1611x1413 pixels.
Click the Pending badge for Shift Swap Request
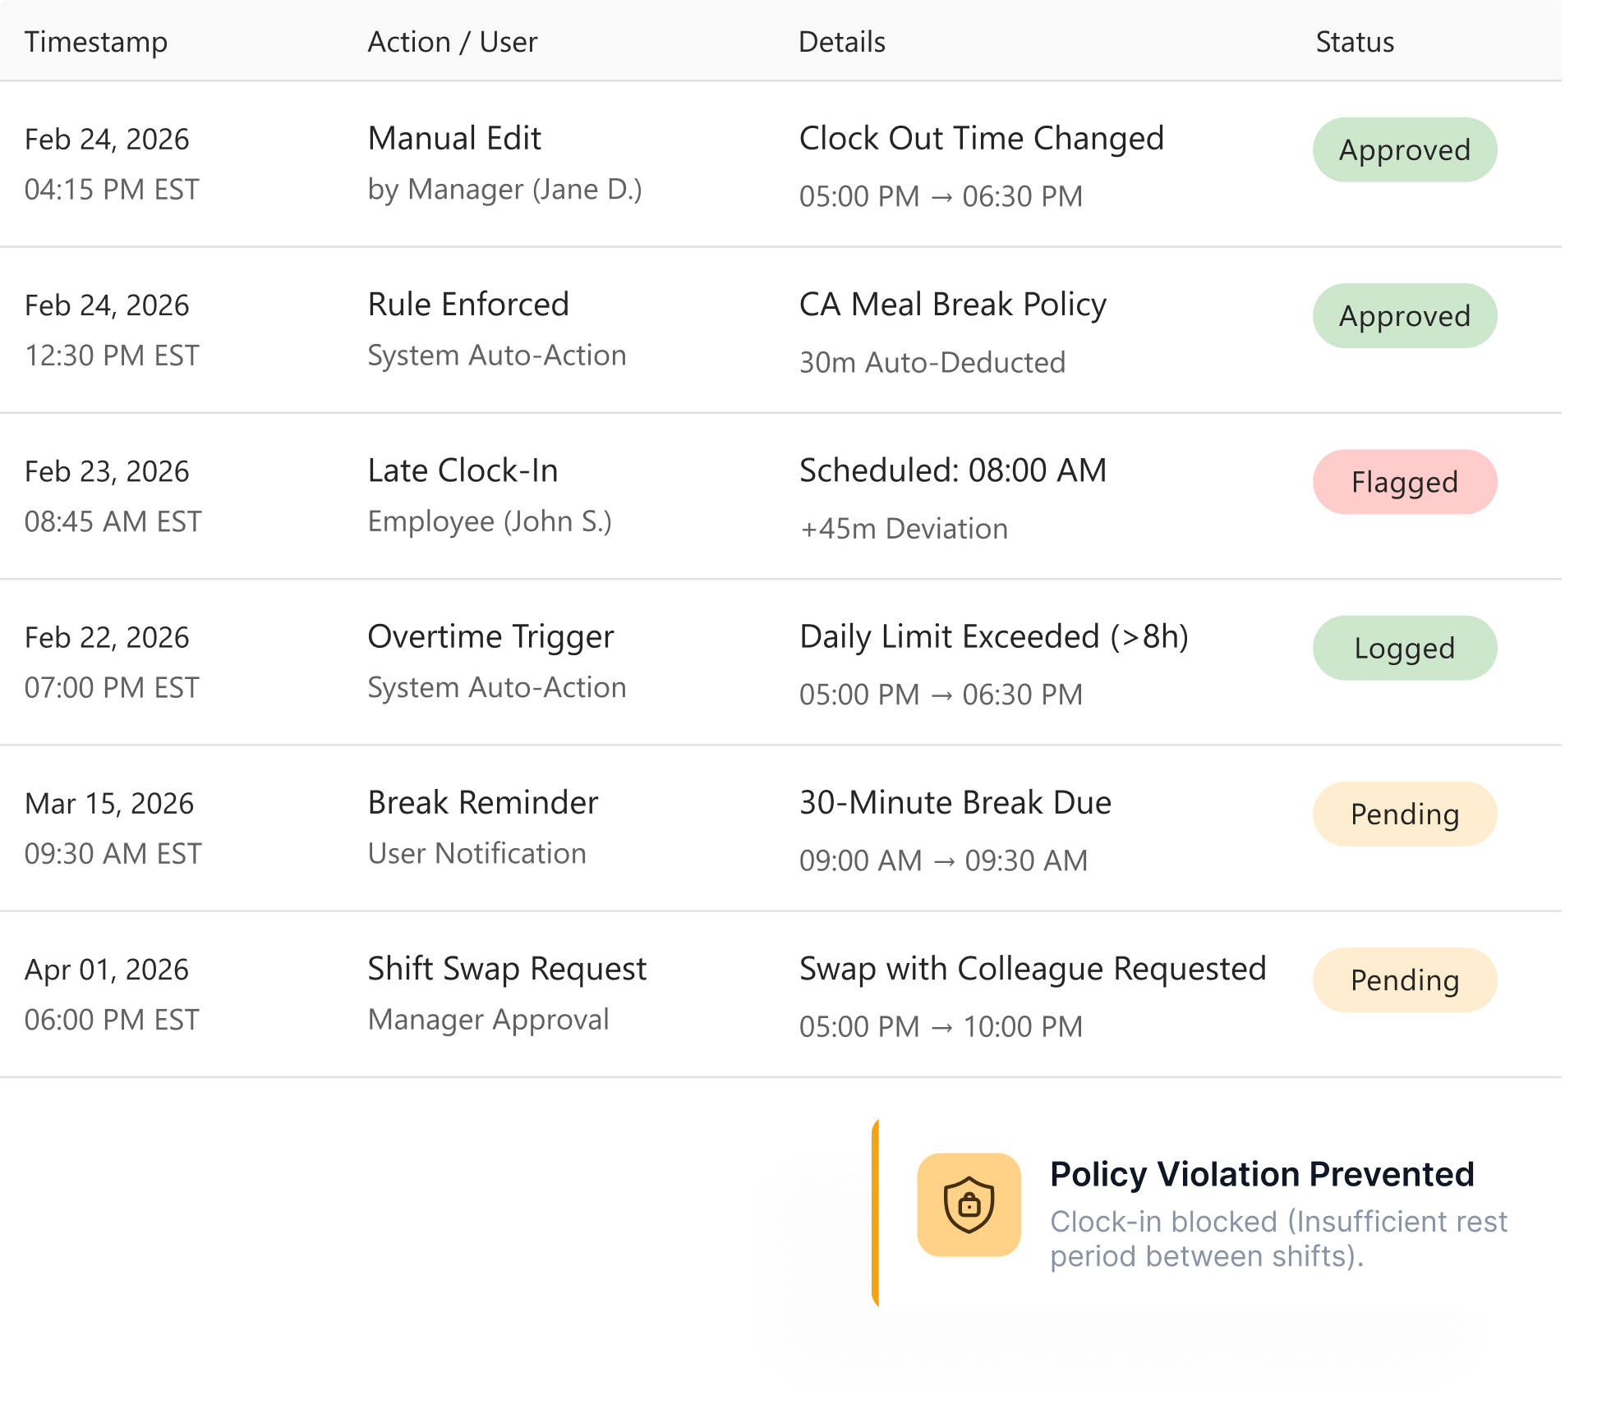[x=1404, y=980]
